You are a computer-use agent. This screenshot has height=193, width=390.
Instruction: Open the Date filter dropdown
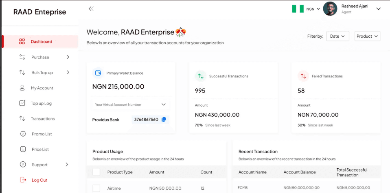(x=338, y=36)
